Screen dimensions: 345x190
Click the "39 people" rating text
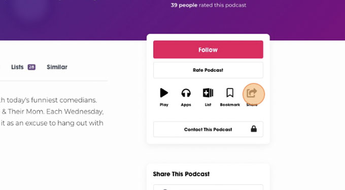point(184,5)
